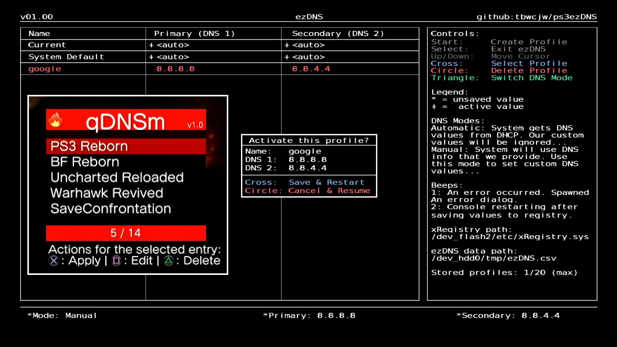Screen dimensions: 617x347
Task: Click the github:tbwcjw/ps3ezDNS link text
Action: tap(536, 17)
